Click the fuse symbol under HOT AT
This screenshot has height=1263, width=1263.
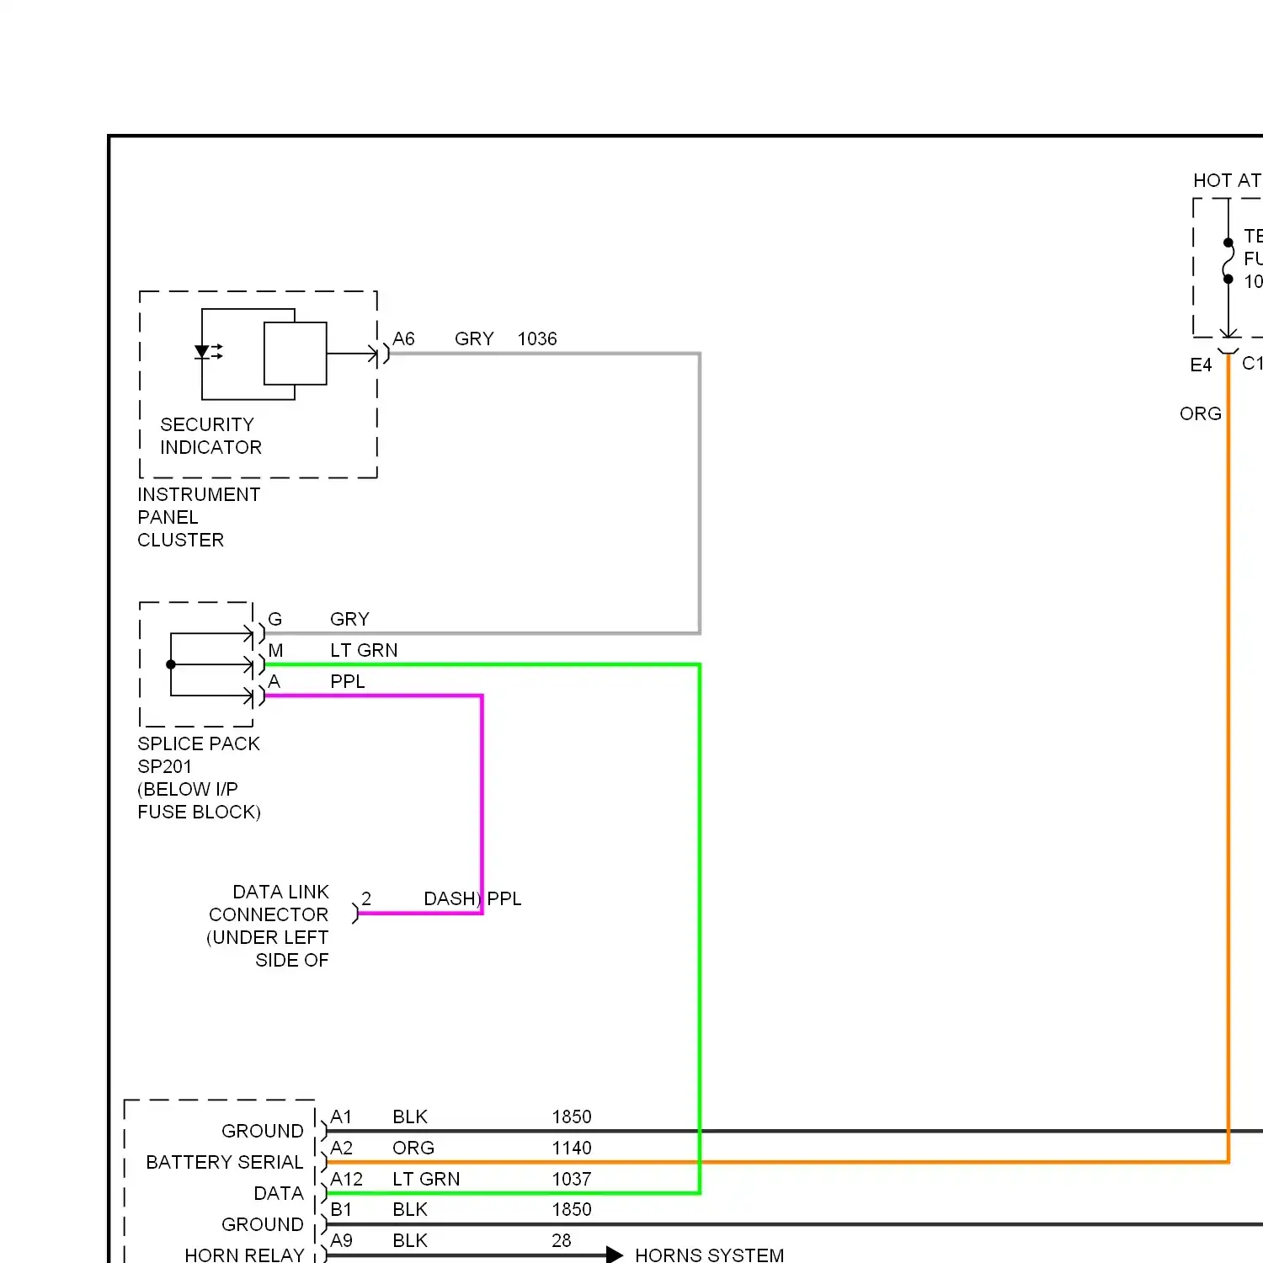(1228, 261)
